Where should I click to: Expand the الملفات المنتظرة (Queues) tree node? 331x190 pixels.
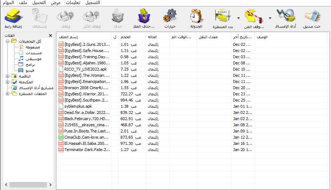[7, 94]
